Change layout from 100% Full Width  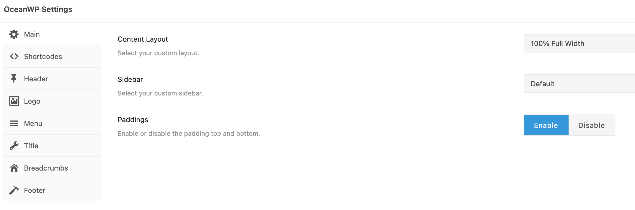click(x=579, y=43)
